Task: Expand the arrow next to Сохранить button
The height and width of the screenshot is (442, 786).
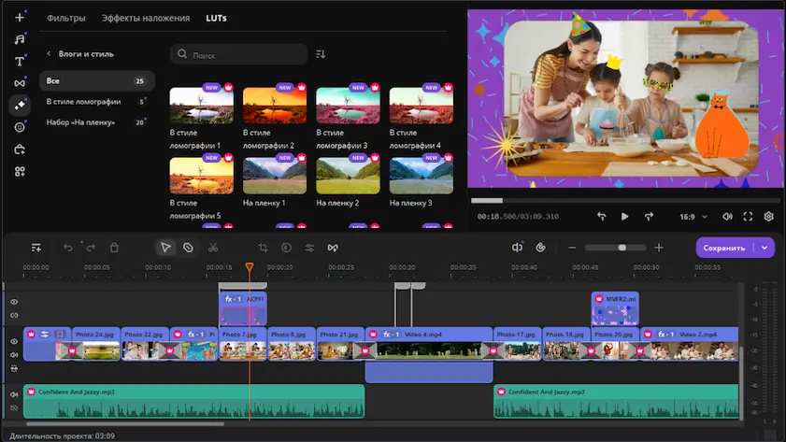Action: [x=765, y=248]
